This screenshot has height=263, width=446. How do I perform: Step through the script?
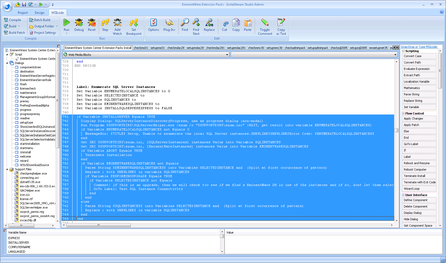(x=105, y=25)
